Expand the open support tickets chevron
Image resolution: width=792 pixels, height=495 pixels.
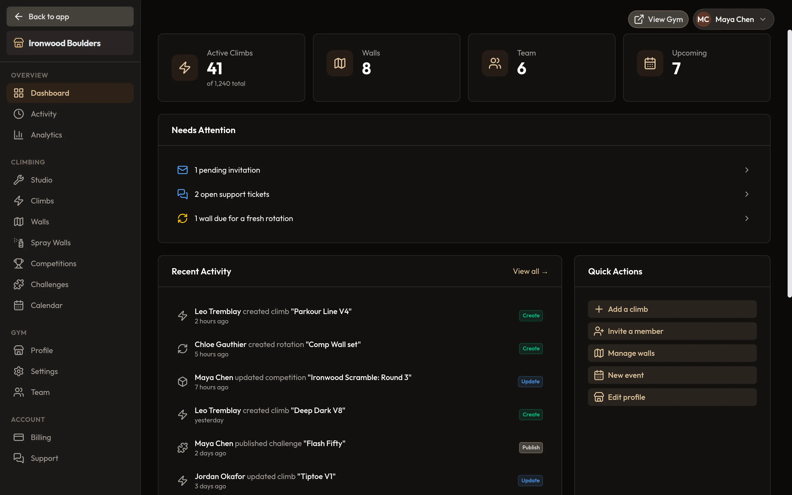[x=747, y=194]
